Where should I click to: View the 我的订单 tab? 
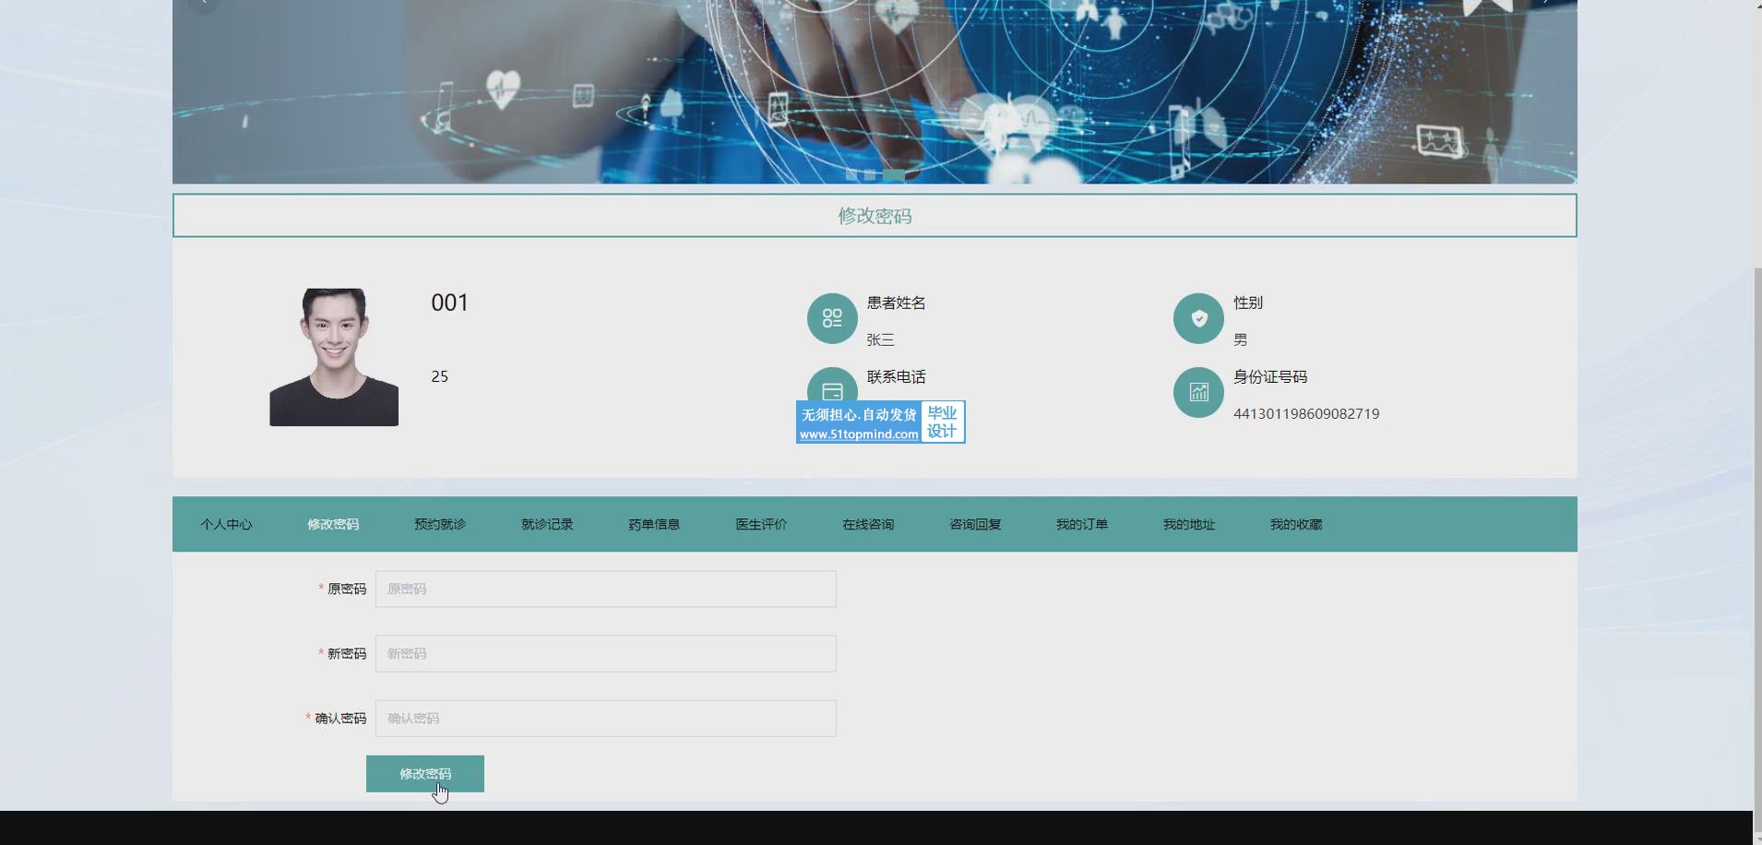(x=1082, y=524)
